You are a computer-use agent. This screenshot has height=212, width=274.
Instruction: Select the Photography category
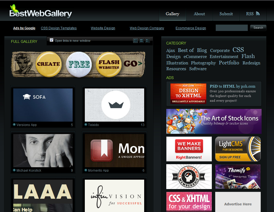(203, 63)
